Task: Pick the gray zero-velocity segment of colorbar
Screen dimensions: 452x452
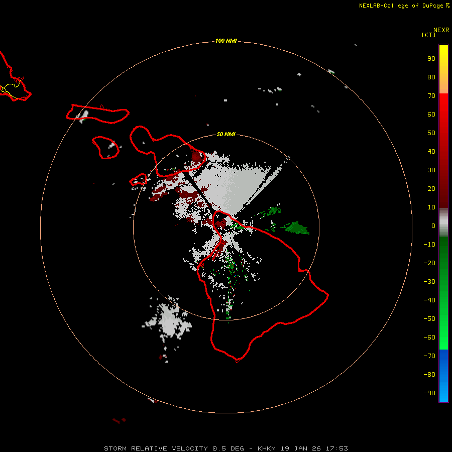Action: pos(443,222)
